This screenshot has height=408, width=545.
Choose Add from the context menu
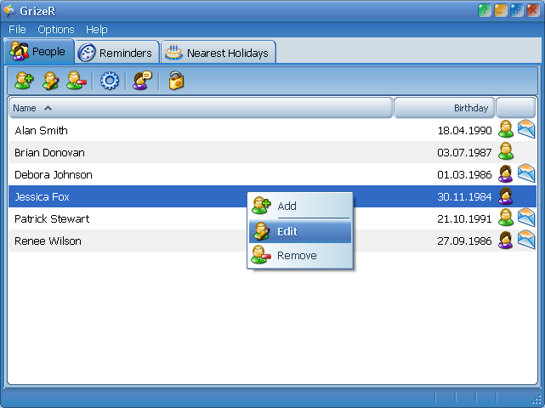pos(300,206)
